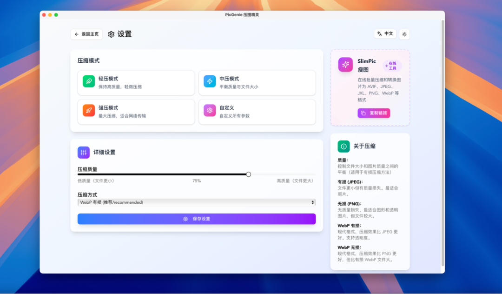Click the 75% compression quality slider handle
502x294 pixels.
click(x=248, y=174)
